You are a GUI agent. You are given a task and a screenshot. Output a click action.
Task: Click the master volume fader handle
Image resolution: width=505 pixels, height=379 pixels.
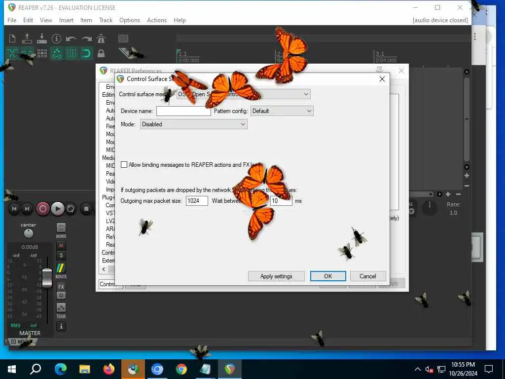click(47, 278)
